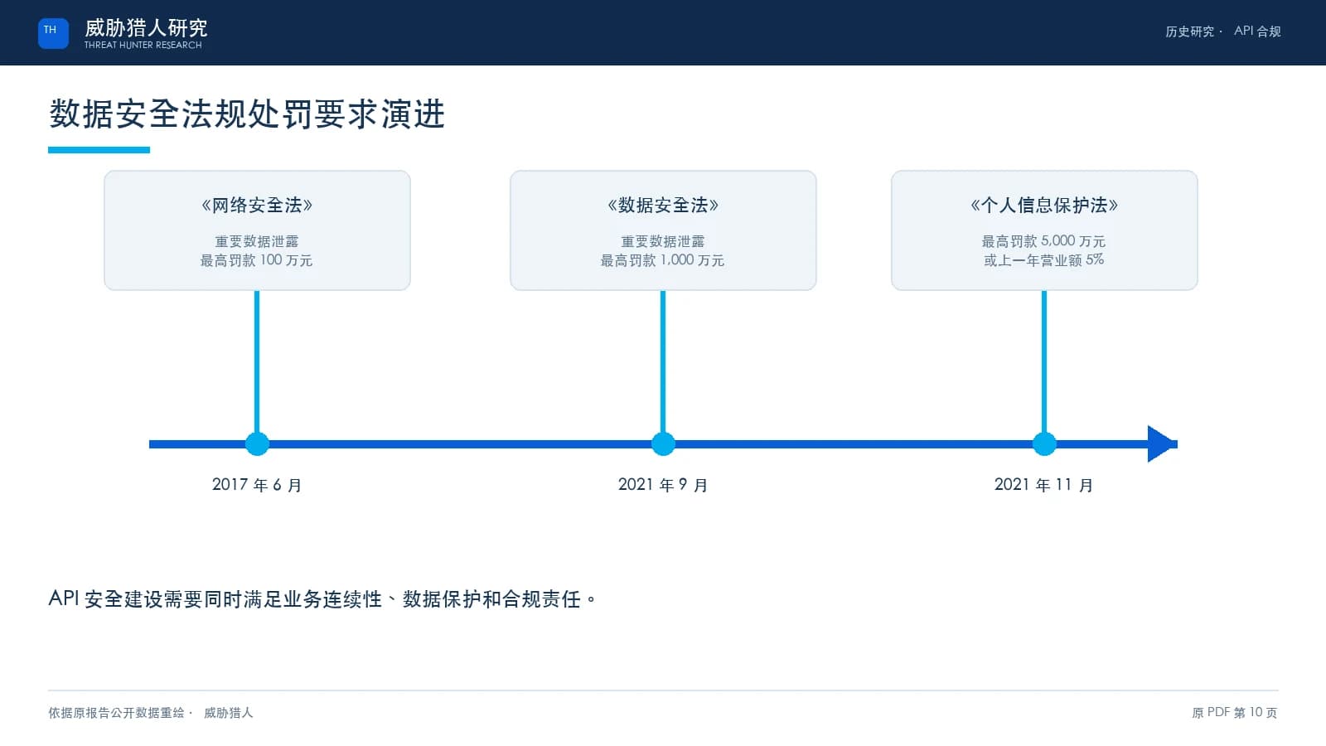This screenshot has height=746, width=1326.
Task: Click 或上一年营业额 5% text
Action: 1043,260
